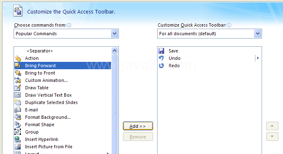The image size is (283, 154).
Task: Click the Format Background paint bucket icon
Action: [x=18, y=117]
